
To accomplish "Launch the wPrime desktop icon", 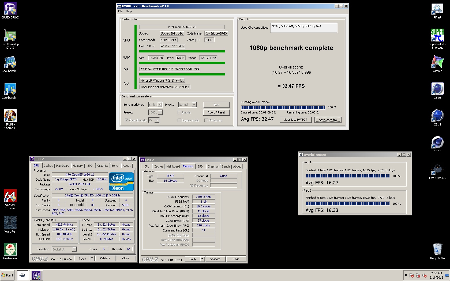I will click(437, 64).
